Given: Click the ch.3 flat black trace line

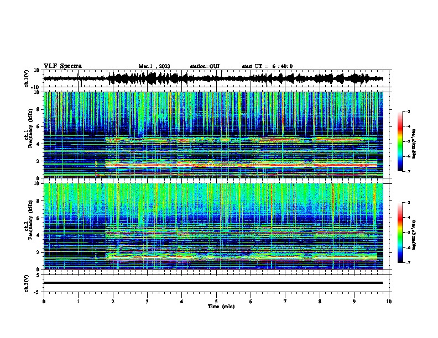Looking at the screenshot, I should click(x=213, y=283).
